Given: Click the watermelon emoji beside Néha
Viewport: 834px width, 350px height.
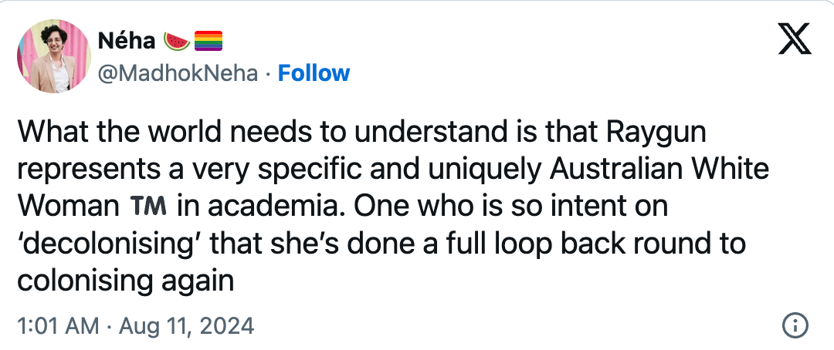Looking at the screenshot, I should (178, 40).
